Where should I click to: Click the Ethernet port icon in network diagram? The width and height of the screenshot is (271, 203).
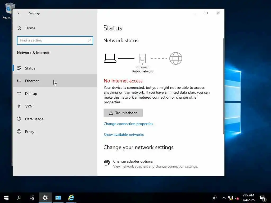pos(142,59)
